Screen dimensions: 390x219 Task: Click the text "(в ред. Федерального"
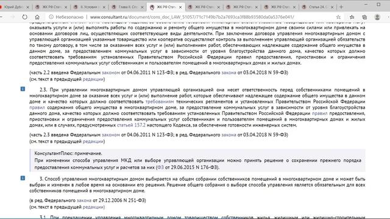[x=52, y=200]
